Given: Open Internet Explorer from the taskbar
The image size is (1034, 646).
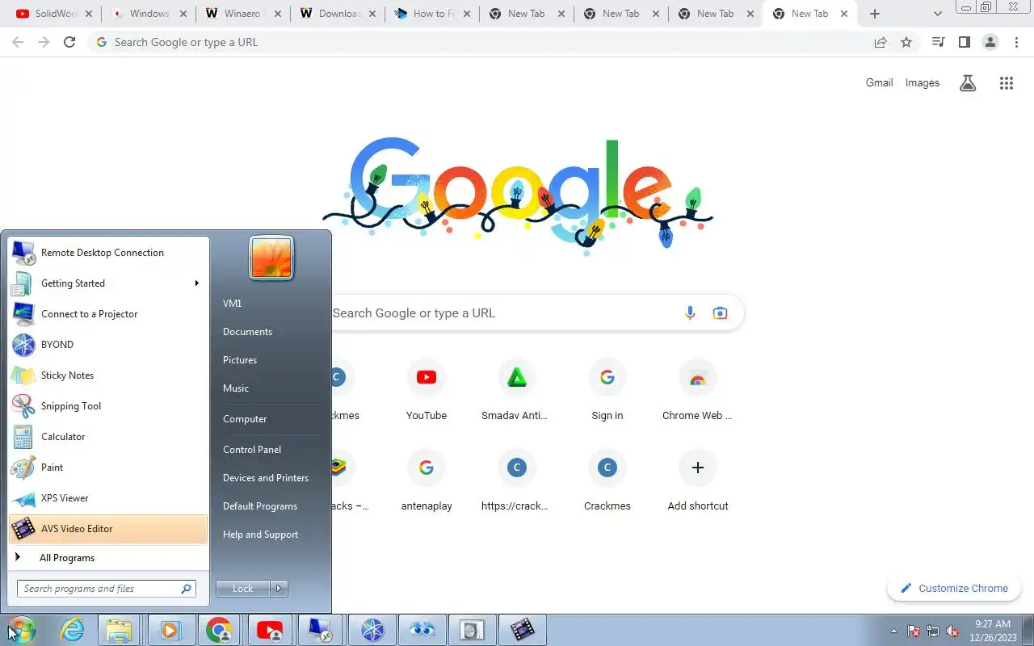Looking at the screenshot, I should tap(73, 630).
